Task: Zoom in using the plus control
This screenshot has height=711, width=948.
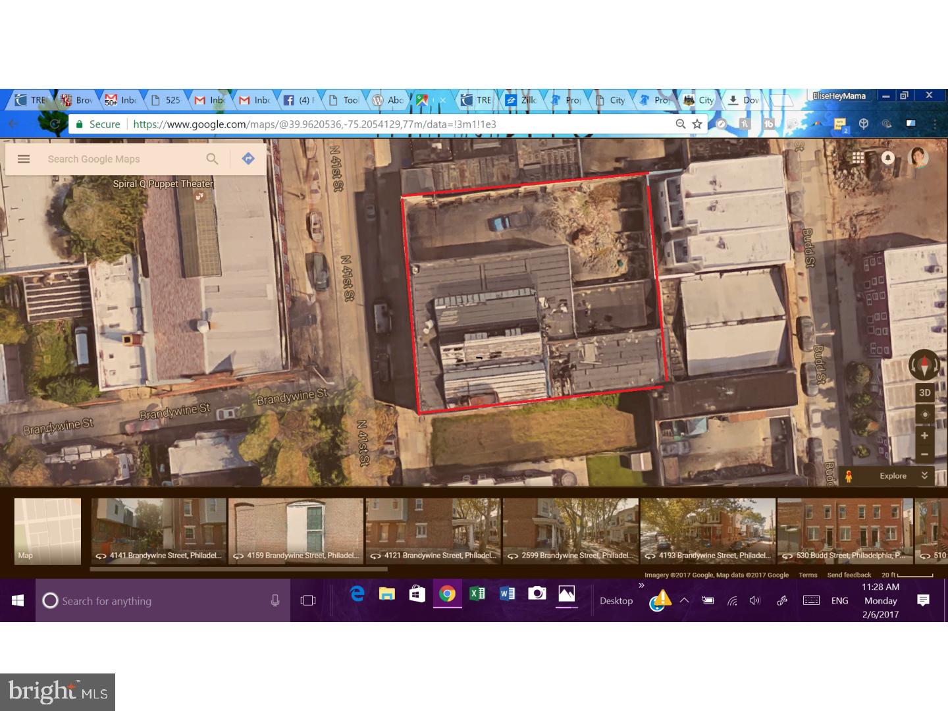Action: pos(924,435)
